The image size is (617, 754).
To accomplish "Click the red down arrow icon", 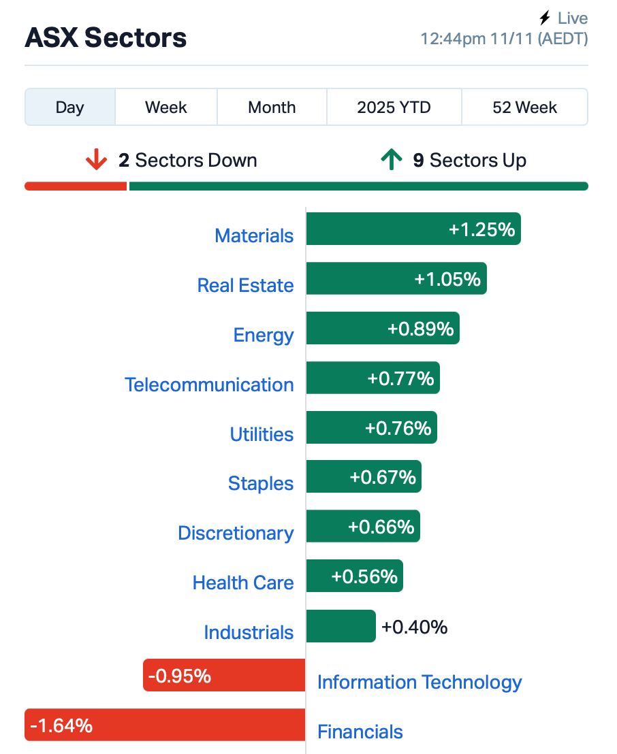I will [96, 161].
